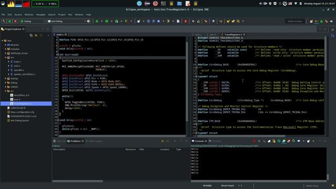Toggle Word Wrap in the Console toolbar
This screenshot has height=189, width=336.
(279, 141)
